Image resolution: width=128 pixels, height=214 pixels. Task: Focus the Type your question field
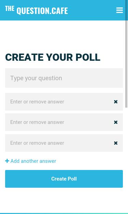coord(64,78)
